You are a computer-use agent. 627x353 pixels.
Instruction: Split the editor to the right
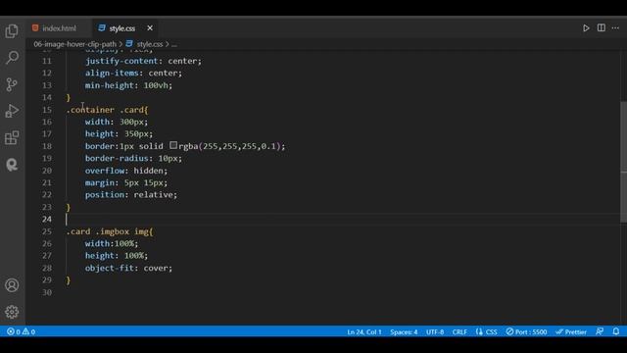601,28
